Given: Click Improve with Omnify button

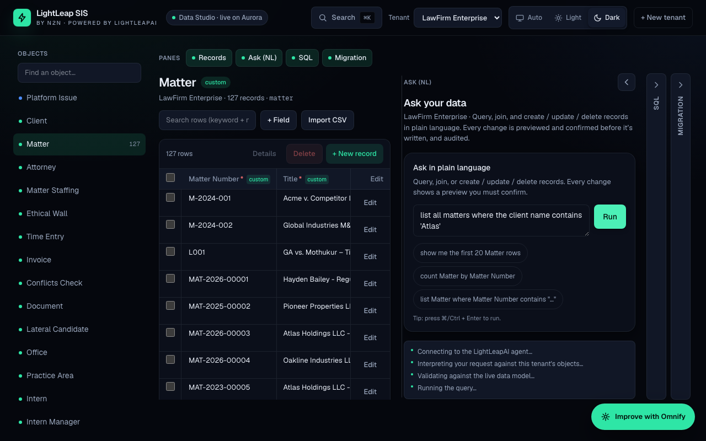Looking at the screenshot, I should 643,417.
